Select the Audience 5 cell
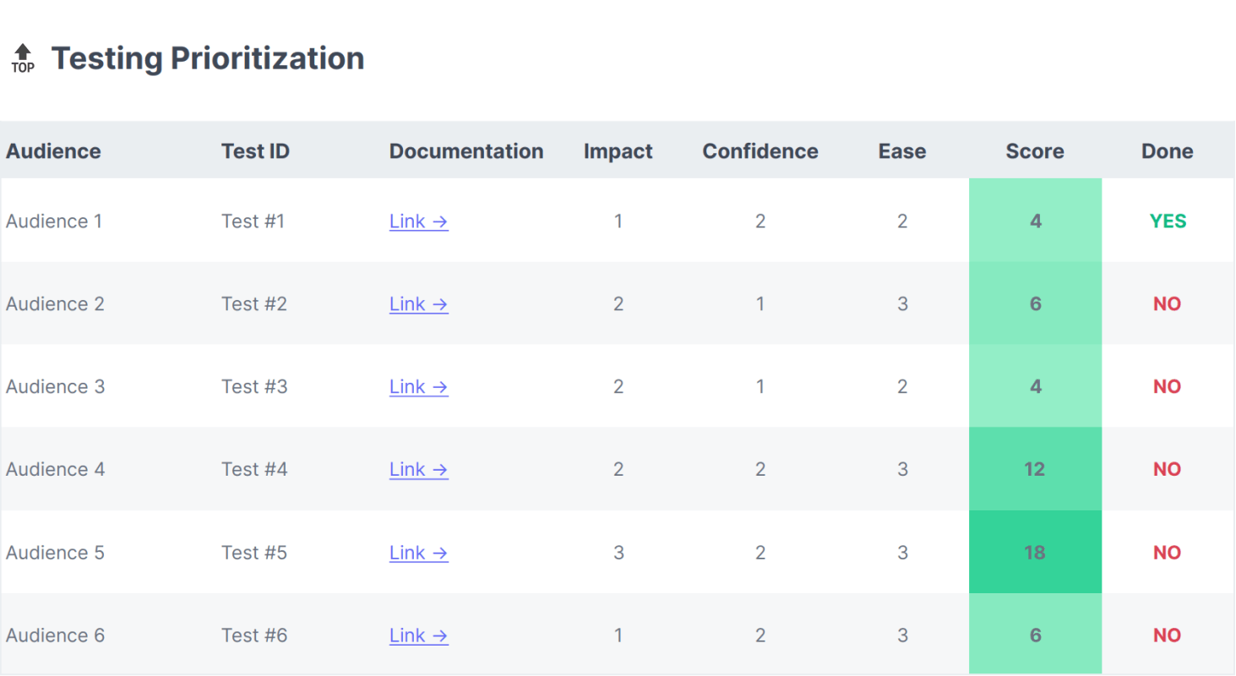Screen dimensions: 1236x676 (56, 553)
